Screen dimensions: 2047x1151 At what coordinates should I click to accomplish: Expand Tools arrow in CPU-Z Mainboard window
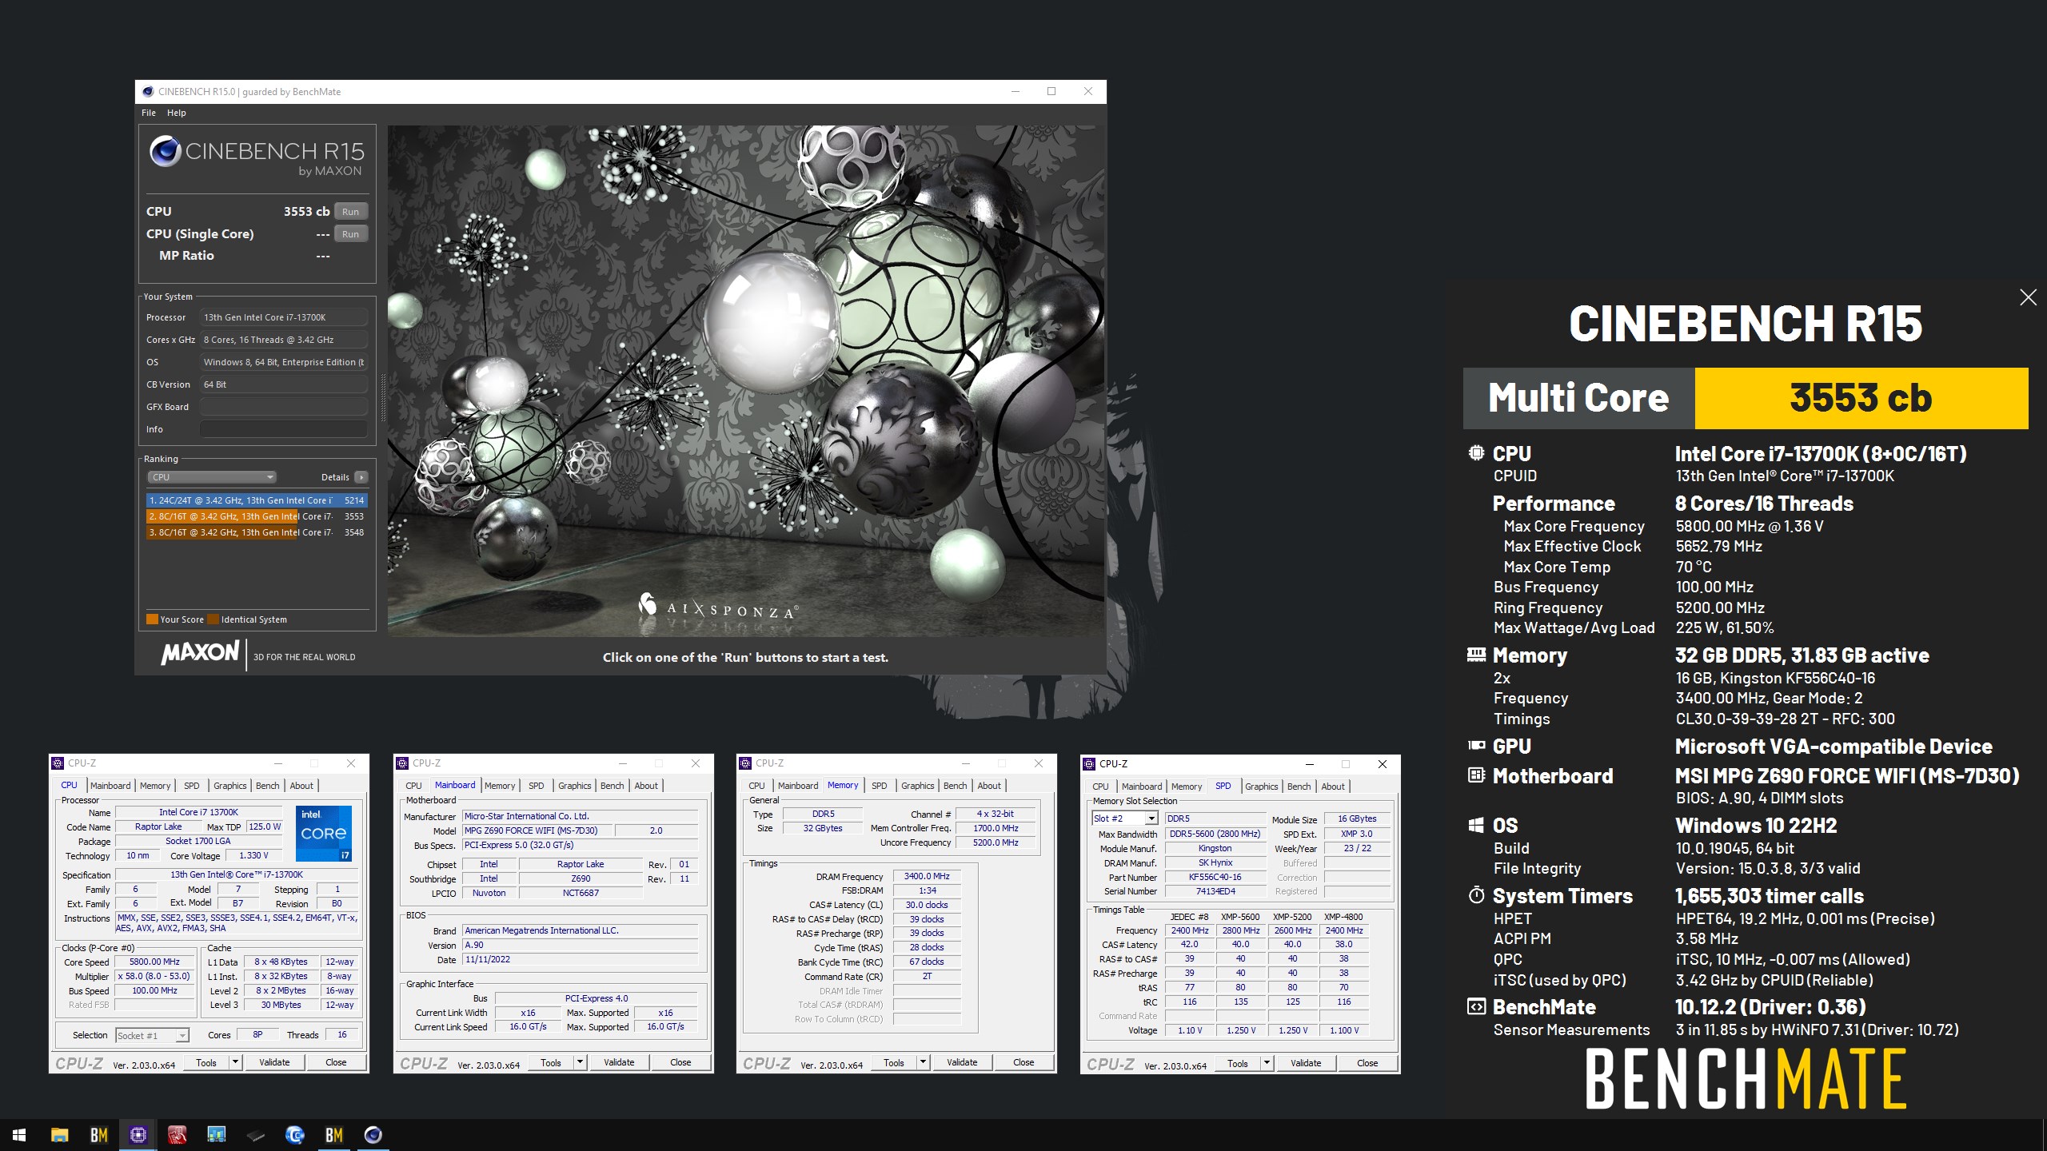(x=580, y=1062)
